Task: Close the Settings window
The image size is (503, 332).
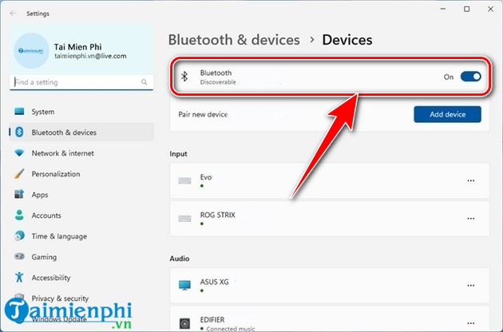Action: 490,9
